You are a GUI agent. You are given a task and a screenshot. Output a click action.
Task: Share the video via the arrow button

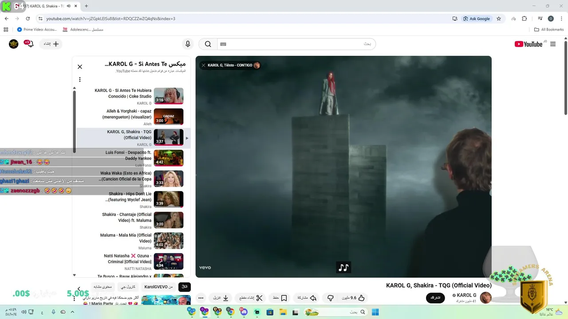click(x=307, y=298)
